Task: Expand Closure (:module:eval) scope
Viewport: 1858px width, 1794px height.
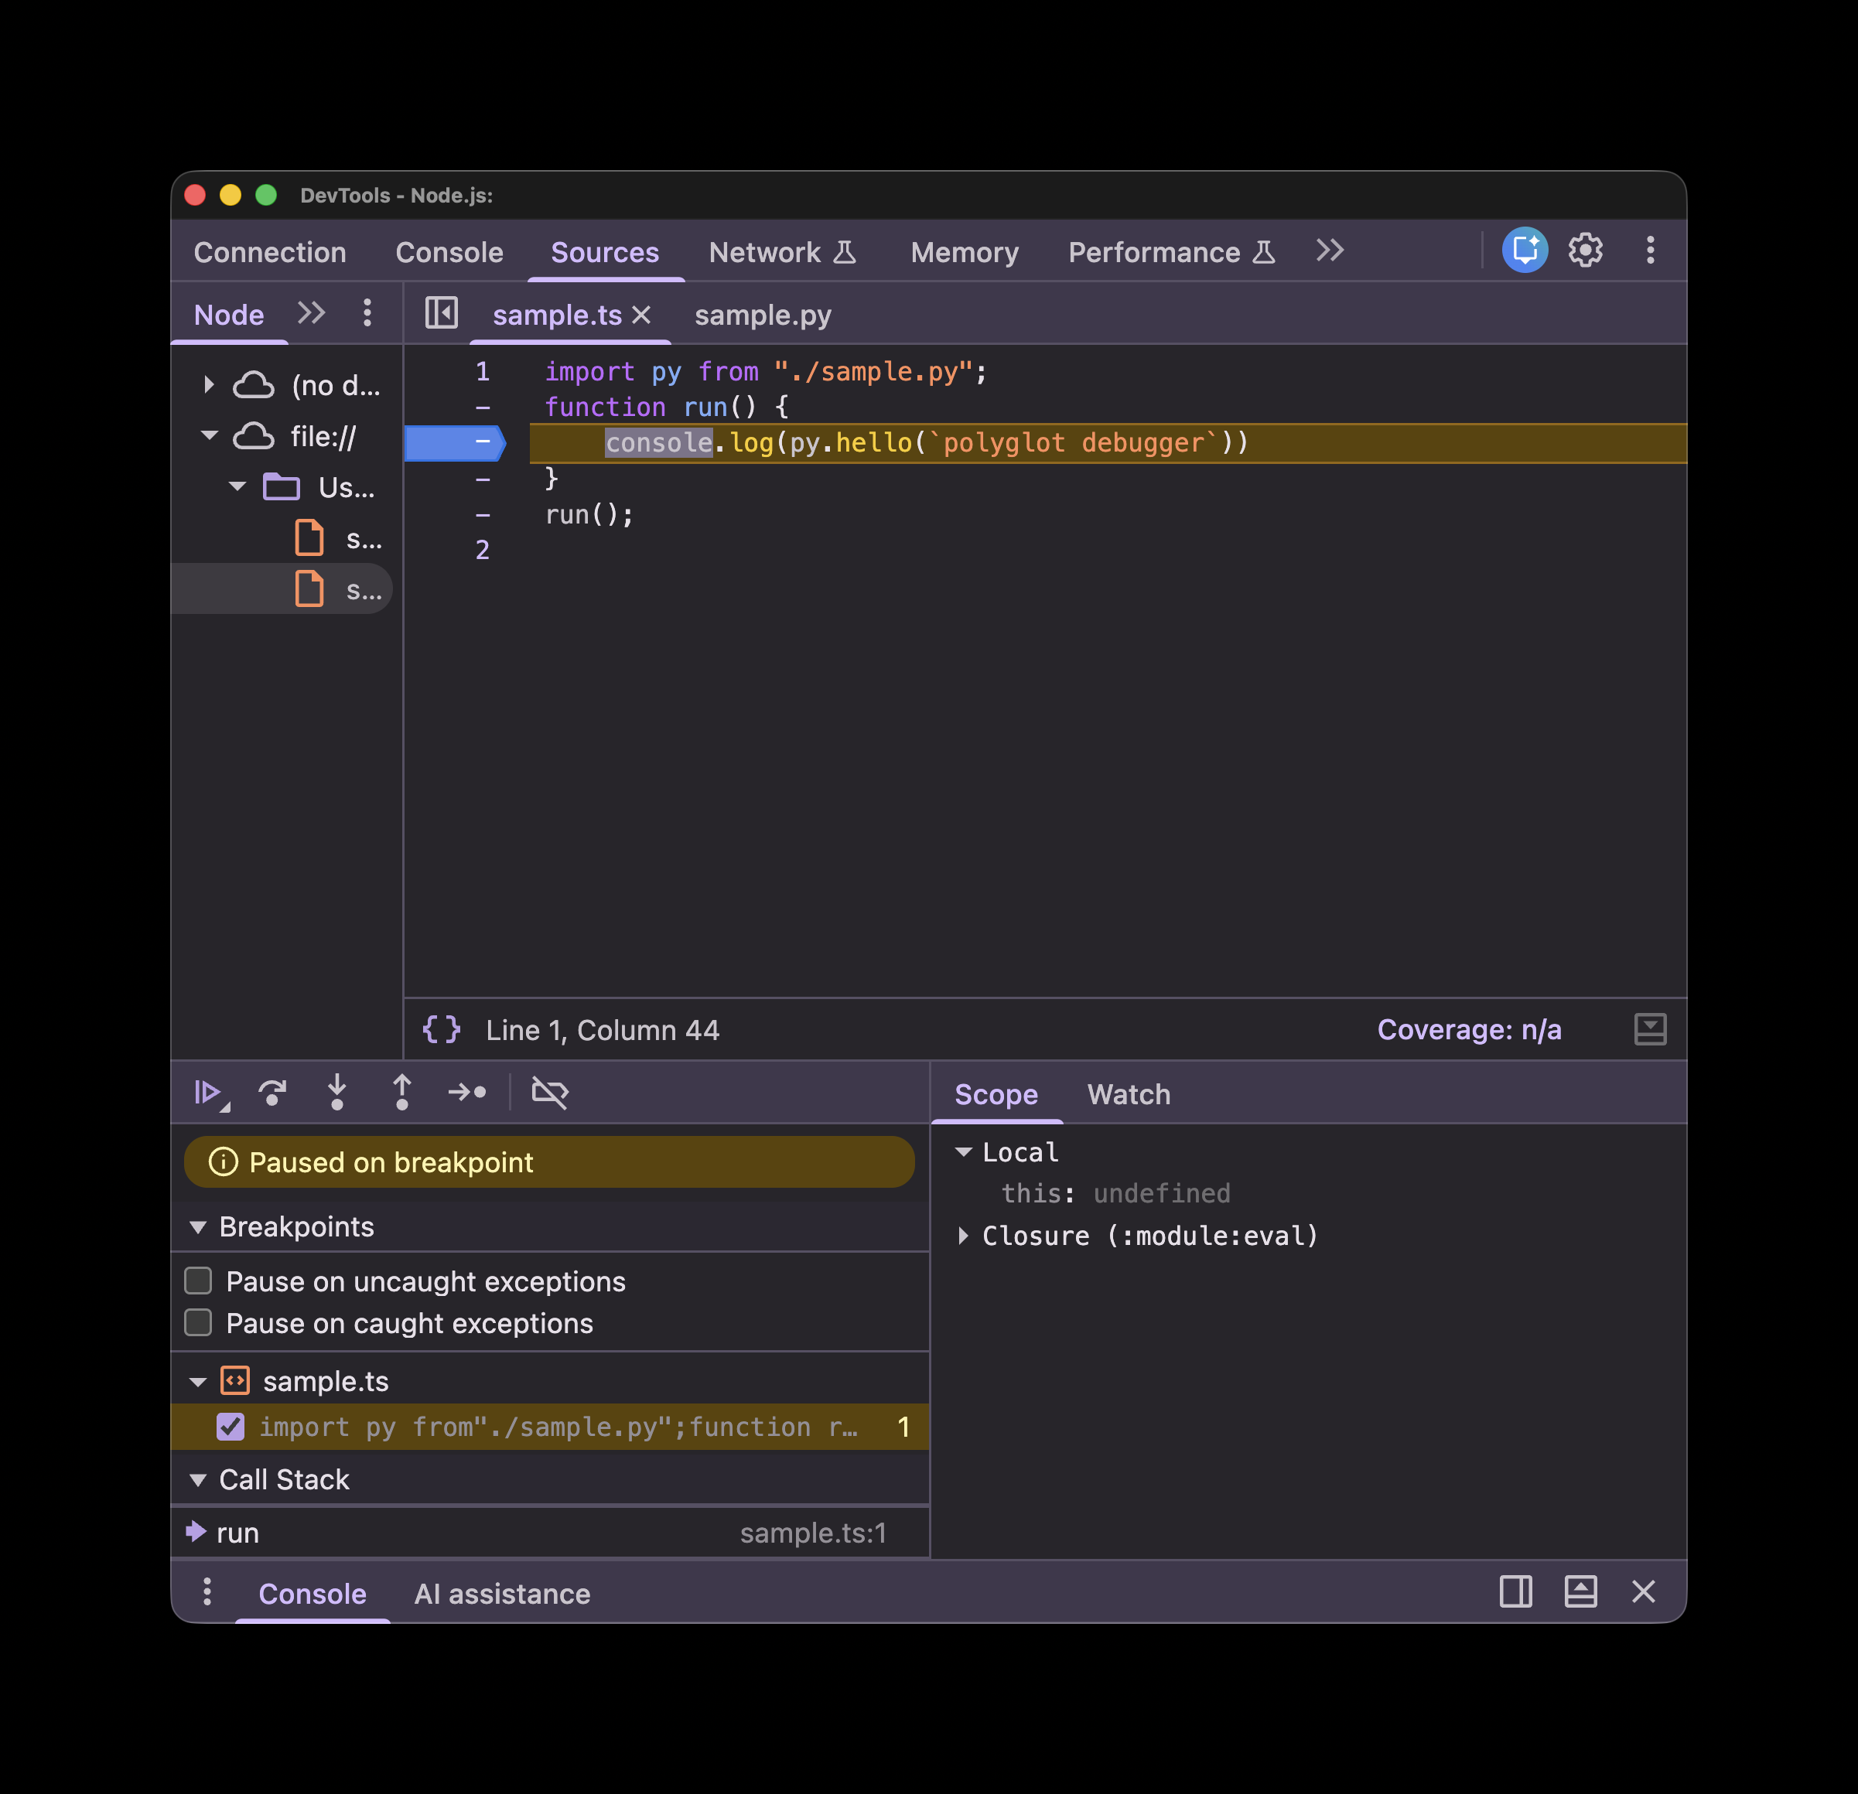Action: tap(964, 1236)
